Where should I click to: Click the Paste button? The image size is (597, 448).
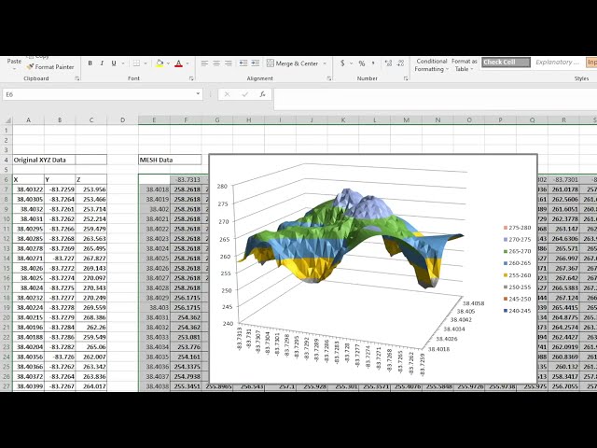14,61
